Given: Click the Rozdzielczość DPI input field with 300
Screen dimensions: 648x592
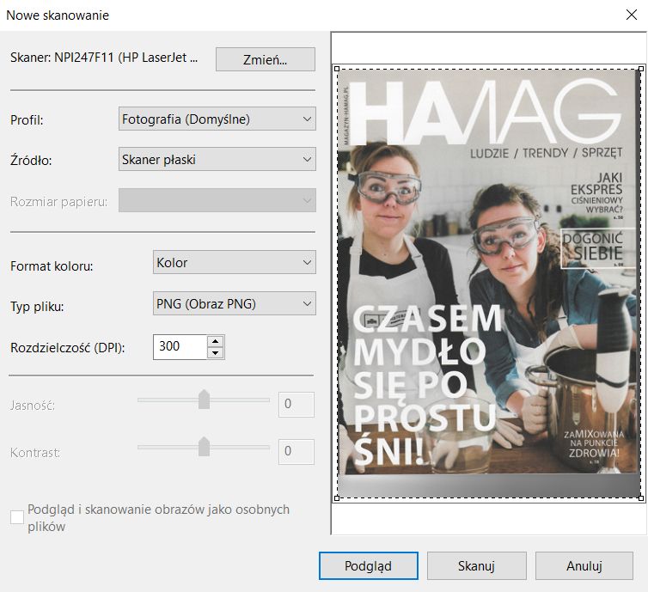Looking at the screenshot, I should (180, 346).
